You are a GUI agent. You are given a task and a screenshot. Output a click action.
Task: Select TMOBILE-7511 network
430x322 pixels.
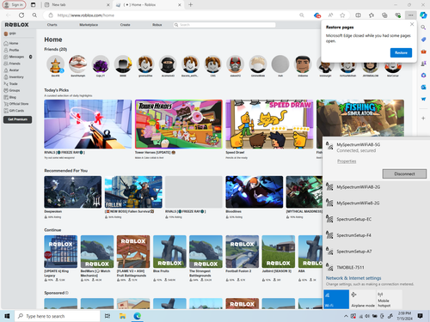pos(376,267)
